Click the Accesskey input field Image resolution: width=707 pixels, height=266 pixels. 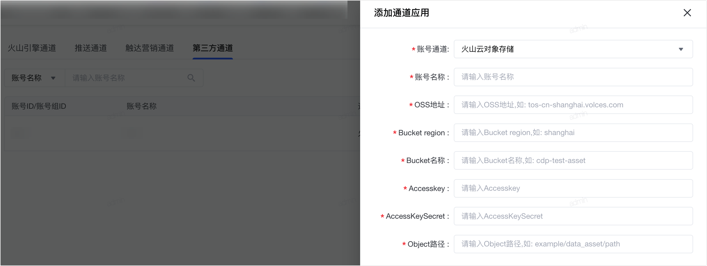[573, 188]
